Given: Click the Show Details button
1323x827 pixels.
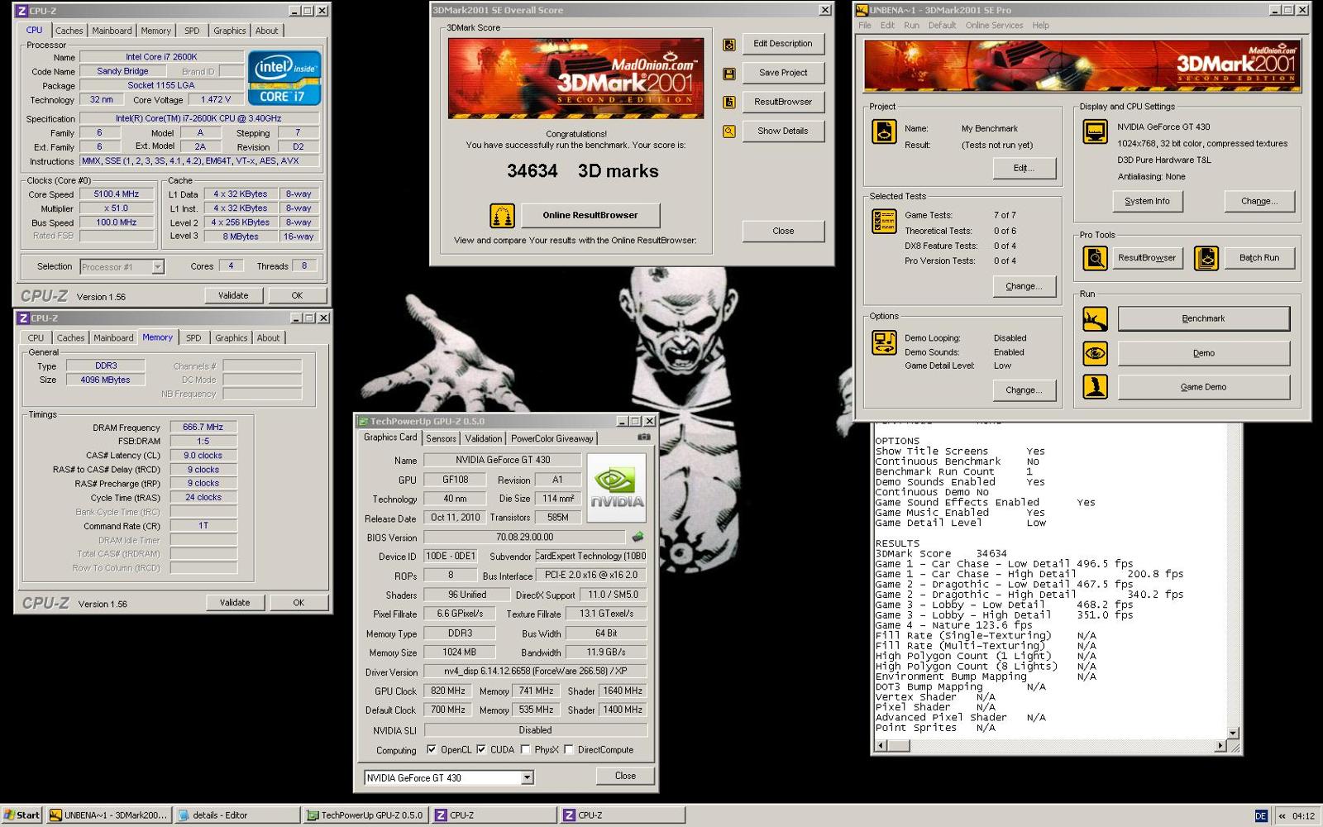Looking at the screenshot, I should click(782, 131).
